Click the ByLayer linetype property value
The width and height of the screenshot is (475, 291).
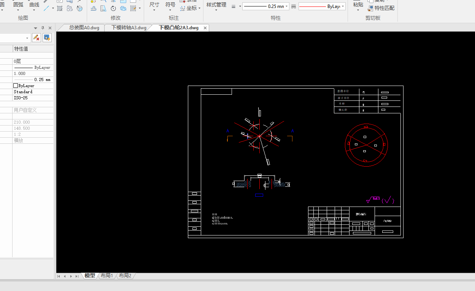click(33, 67)
